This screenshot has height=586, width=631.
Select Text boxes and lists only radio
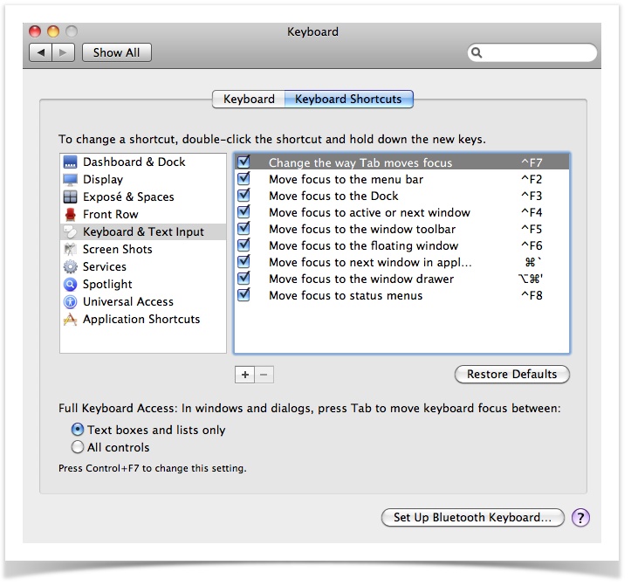click(78, 430)
